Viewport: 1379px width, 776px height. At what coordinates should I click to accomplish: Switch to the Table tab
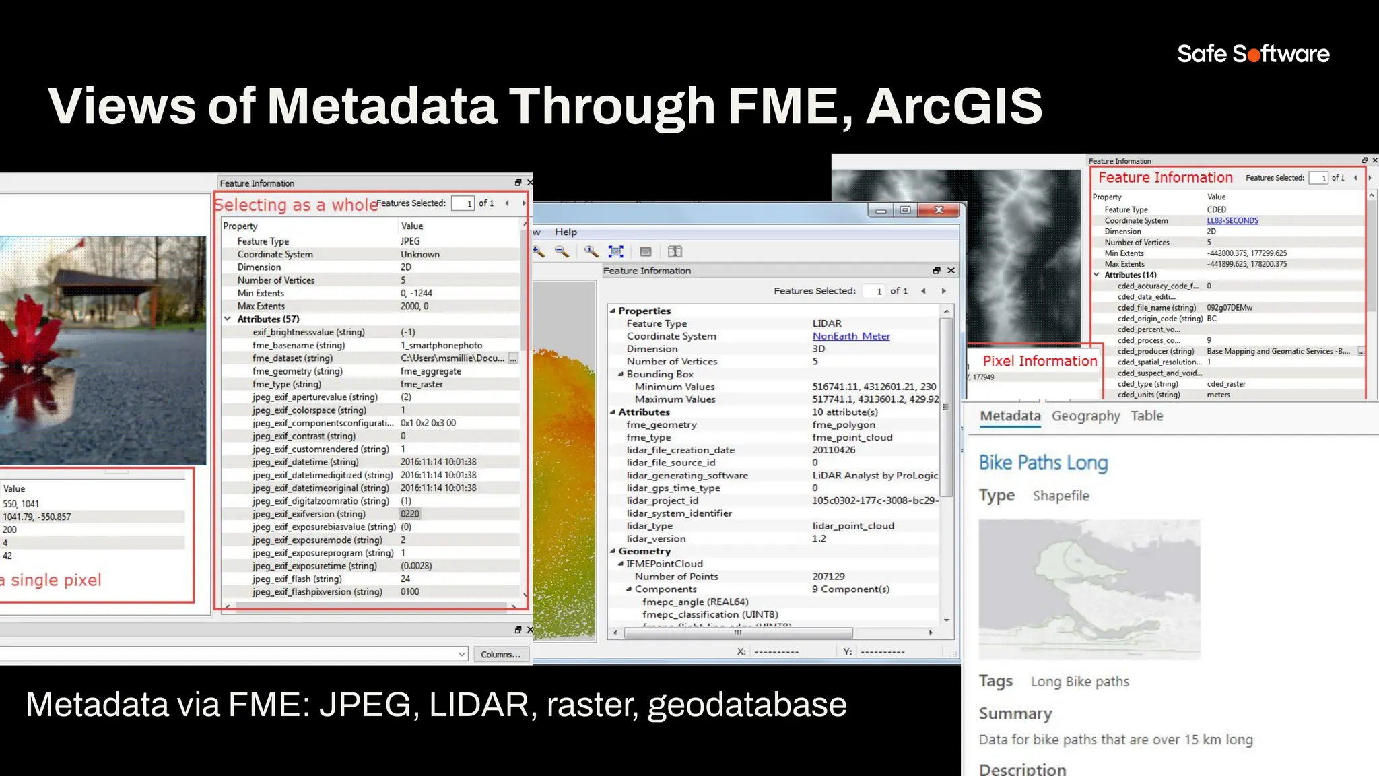[x=1147, y=416]
